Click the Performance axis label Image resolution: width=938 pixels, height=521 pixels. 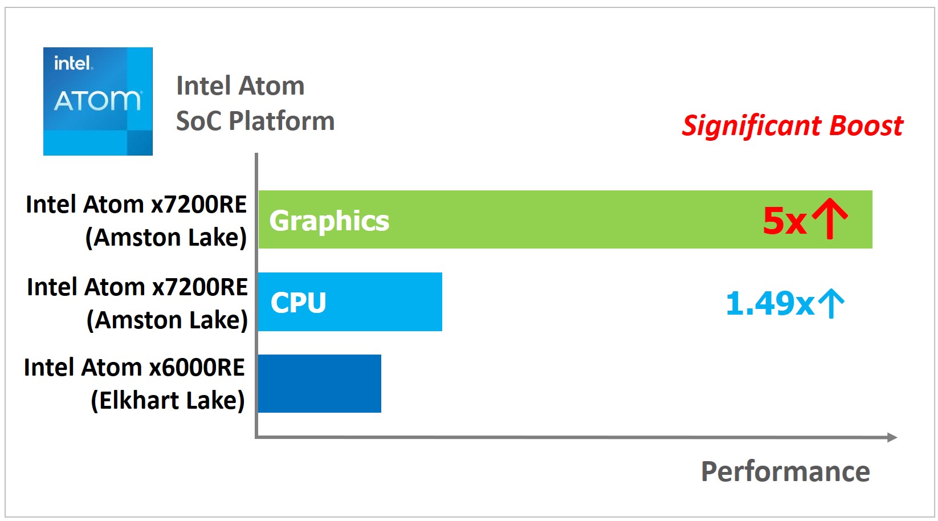[786, 471]
